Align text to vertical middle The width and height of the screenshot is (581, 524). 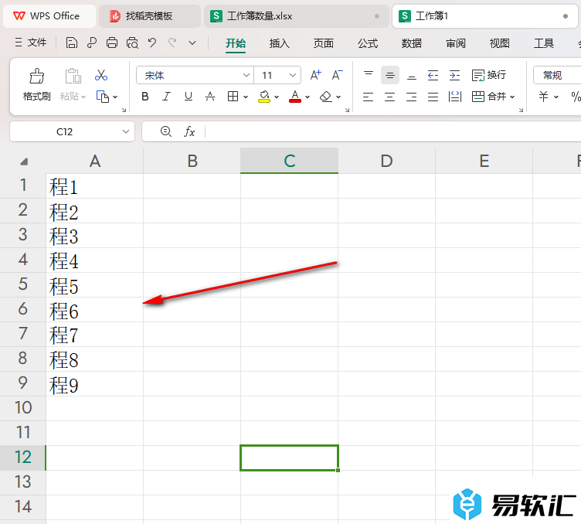pyautogui.click(x=390, y=75)
